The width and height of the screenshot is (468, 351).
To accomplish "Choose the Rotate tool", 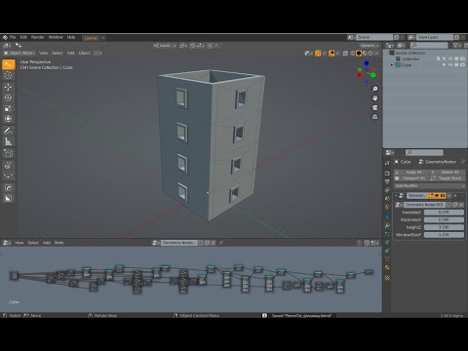I will pyautogui.click(x=8, y=97).
